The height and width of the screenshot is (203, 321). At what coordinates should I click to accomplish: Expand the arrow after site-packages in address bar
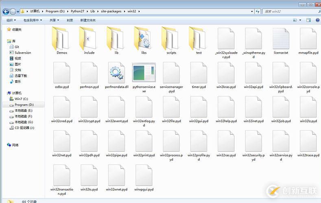tap(124, 11)
